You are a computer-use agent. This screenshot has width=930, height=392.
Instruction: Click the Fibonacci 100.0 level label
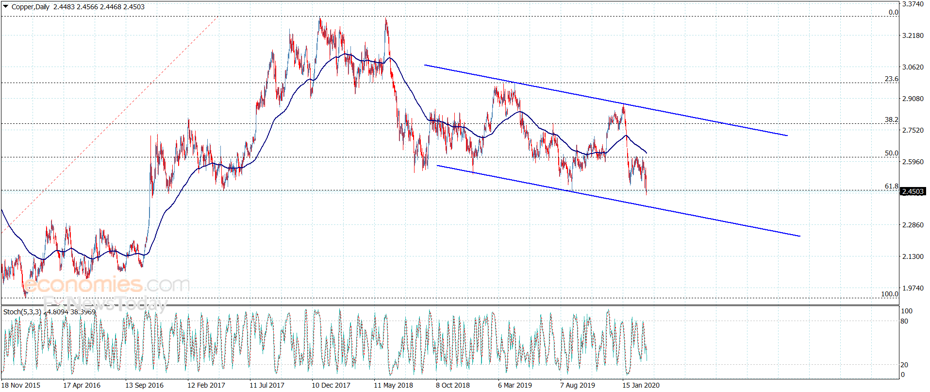(x=890, y=294)
